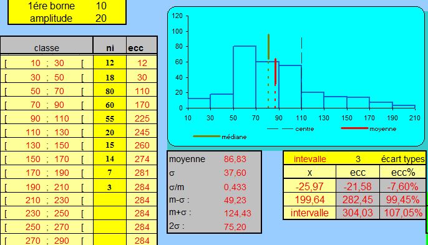Click the 'moyenne' label in stats box
428x245 pixels.
(x=187, y=159)
